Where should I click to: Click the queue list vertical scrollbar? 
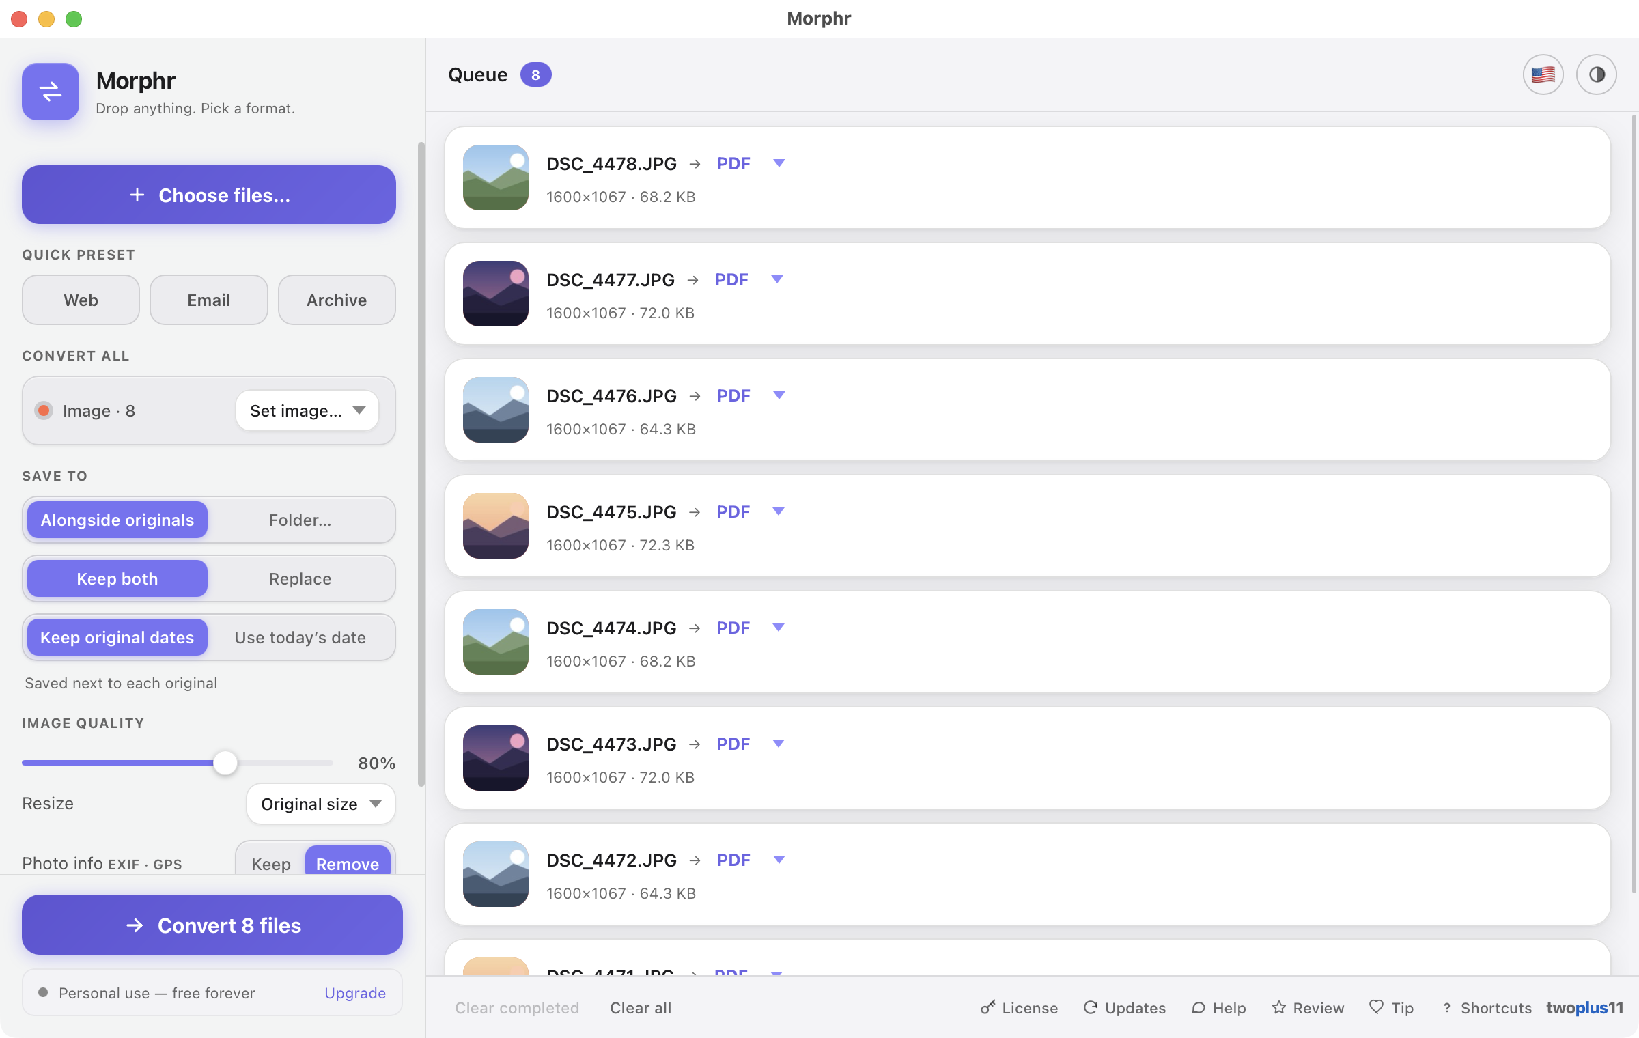pos(1634,504)
